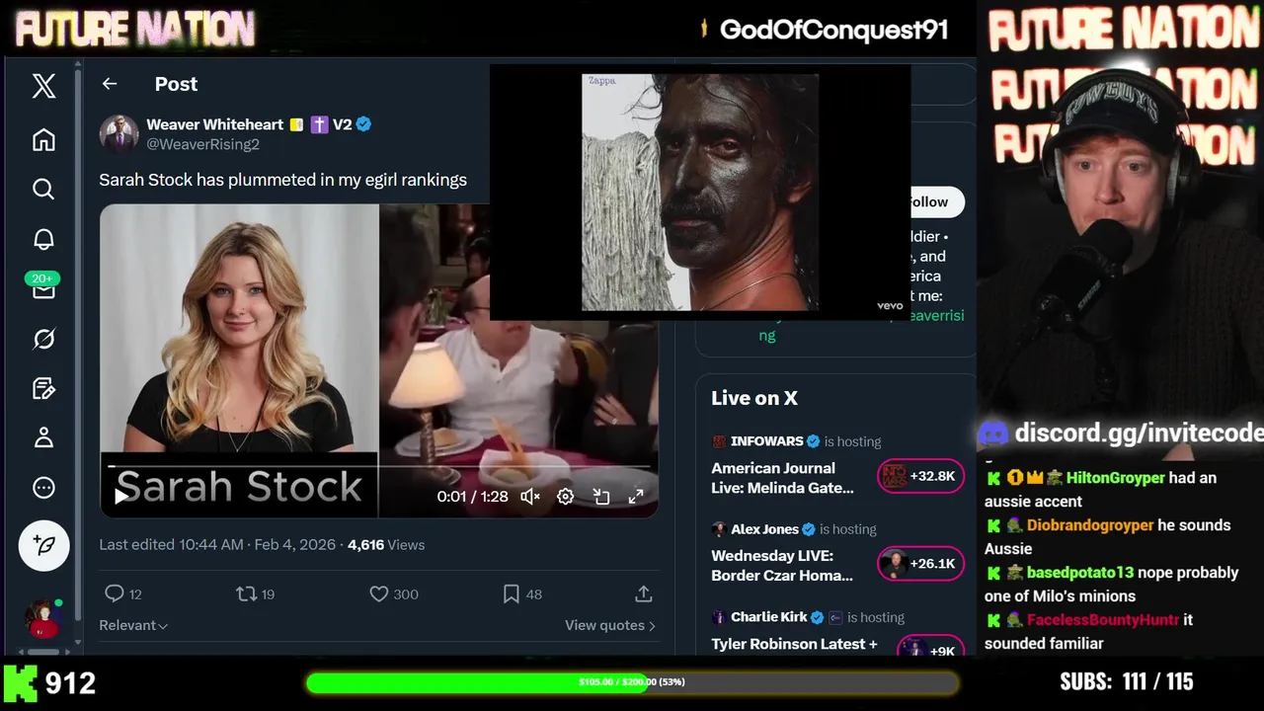Click Diobrandogroyper username in chat
The image size is (1264, 711).
pos(1090,525)
